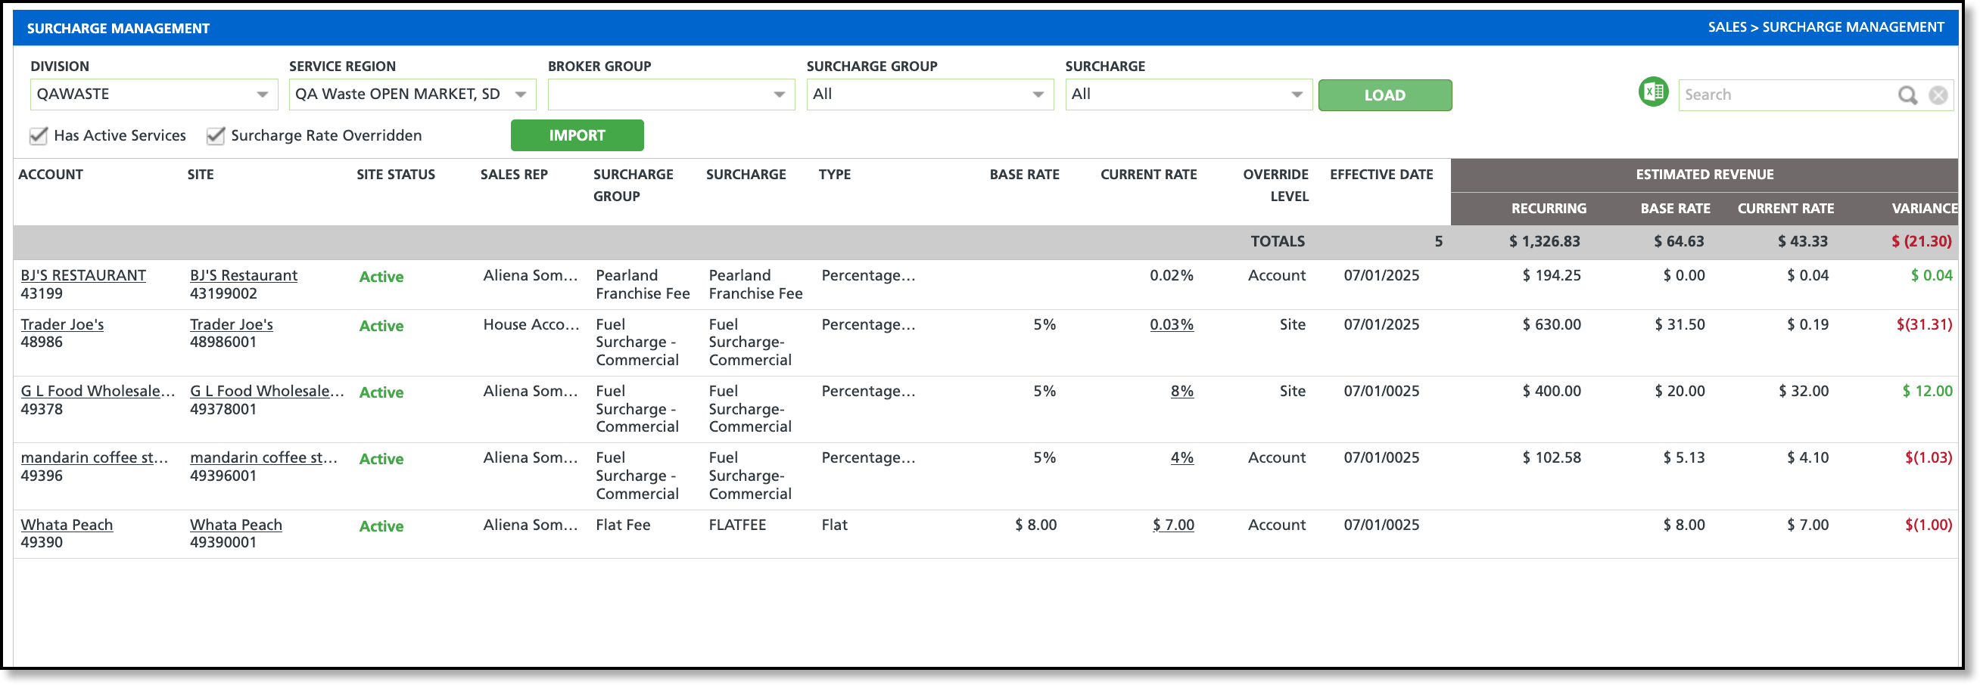Toggle the Has Active Services checkbox
The width and height of the screenshot is (1980, 685).
click(39, 136)
